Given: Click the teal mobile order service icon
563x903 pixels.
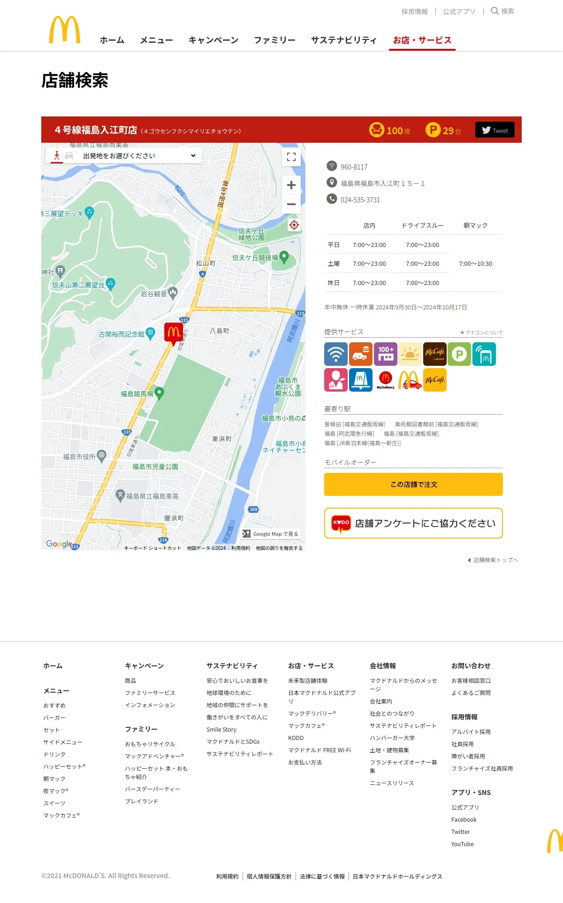Looking at the screenshot, I should (x=484, y=354).
